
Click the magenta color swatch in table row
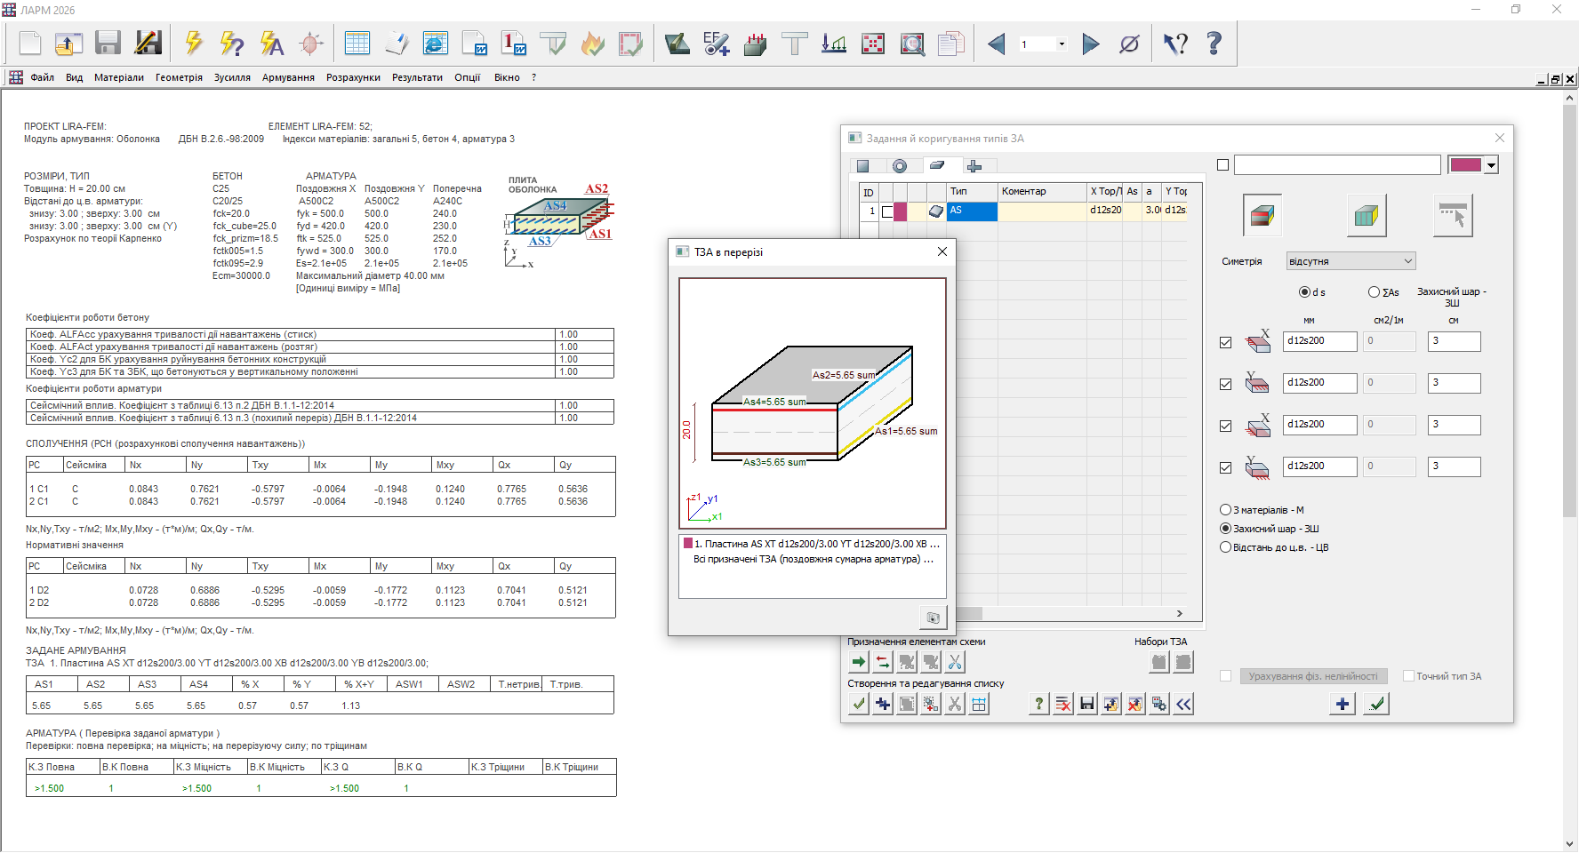[x=901, y=211]
